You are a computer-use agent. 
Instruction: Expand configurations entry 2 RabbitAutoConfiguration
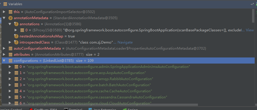(x=10, y=79)
